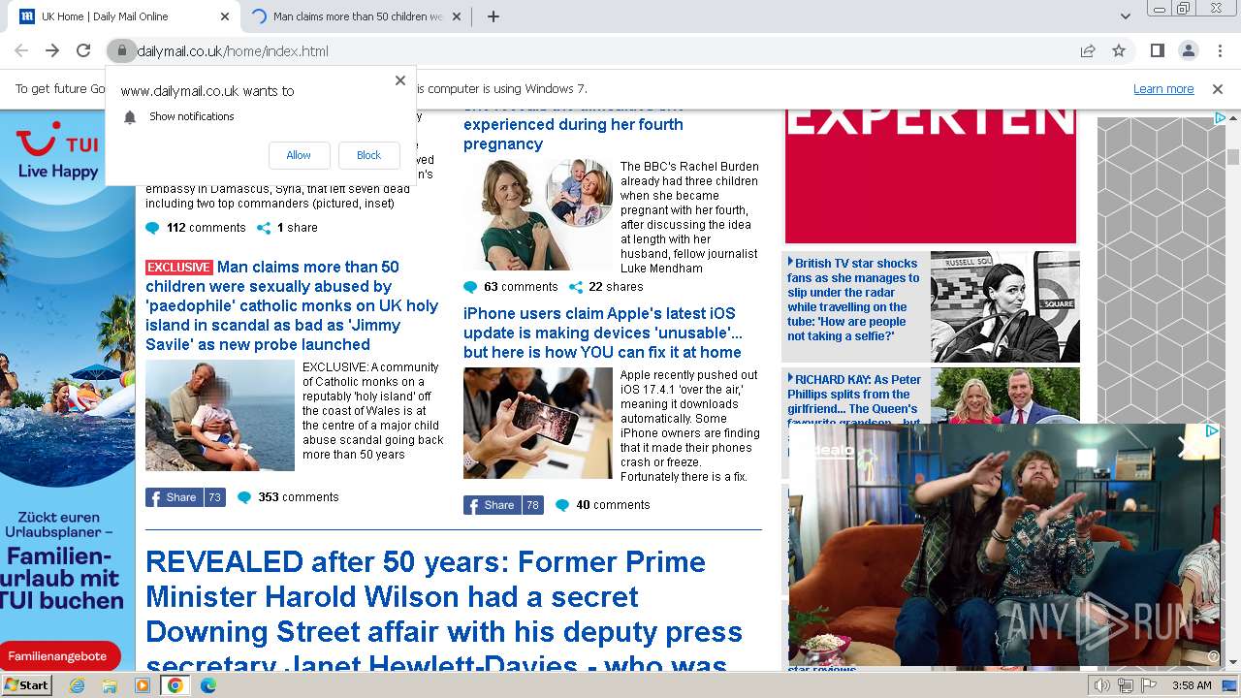The width and height of the screenshot is (1241, 698).
Task: Open the Learn more link
Action: click(x=1163, y=89)
